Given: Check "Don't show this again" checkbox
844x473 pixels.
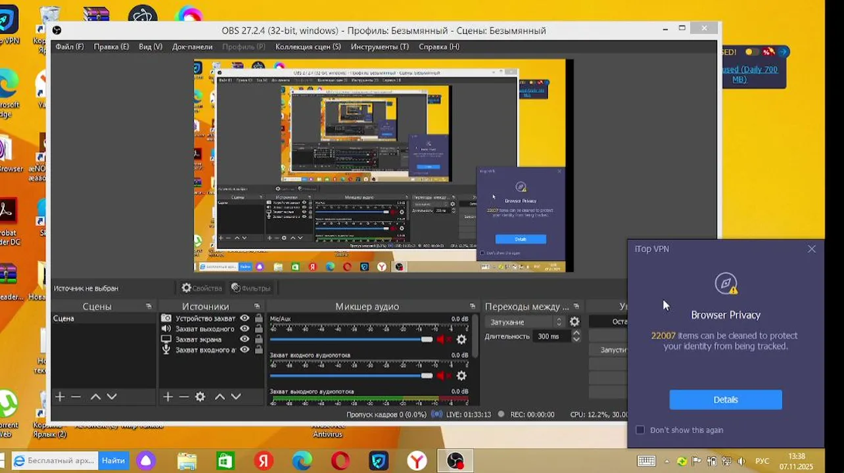Looking at the screenshot, I should tap(640, 430).
